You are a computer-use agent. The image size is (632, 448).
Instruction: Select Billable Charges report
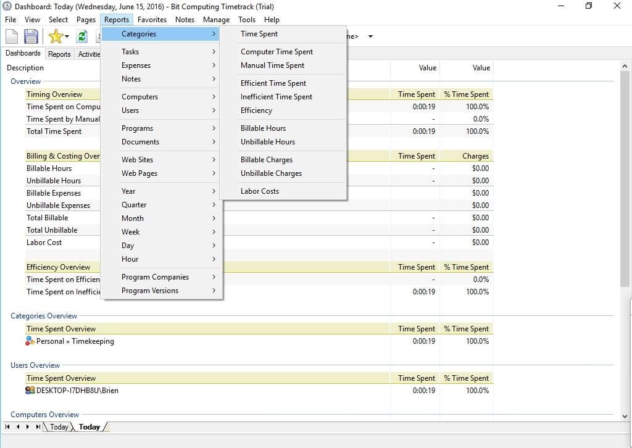[283, 160]
